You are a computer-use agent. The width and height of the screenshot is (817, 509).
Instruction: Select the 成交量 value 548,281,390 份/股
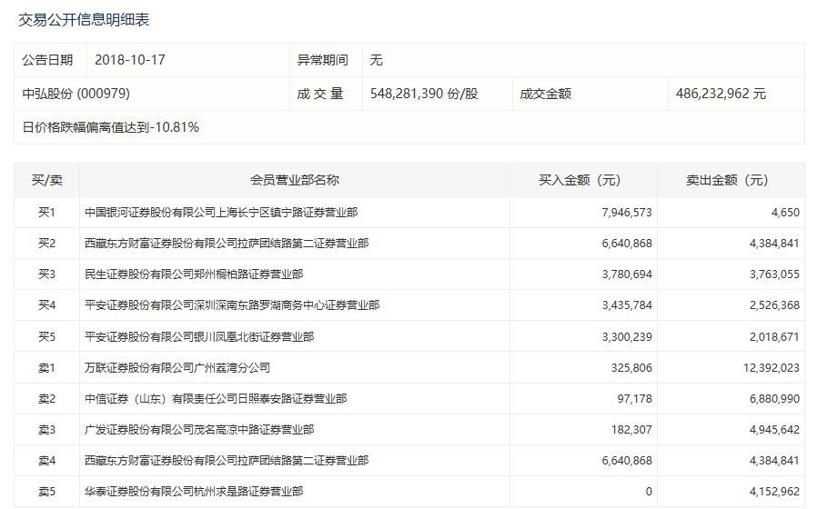(x=424, y=94)
